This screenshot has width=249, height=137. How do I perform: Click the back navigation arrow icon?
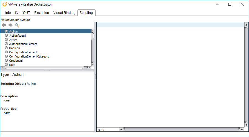4,25
